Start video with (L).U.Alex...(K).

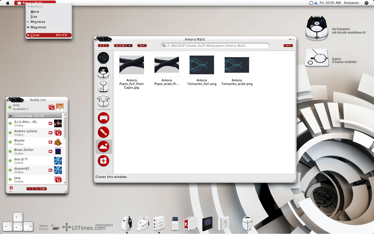(50, 123)
